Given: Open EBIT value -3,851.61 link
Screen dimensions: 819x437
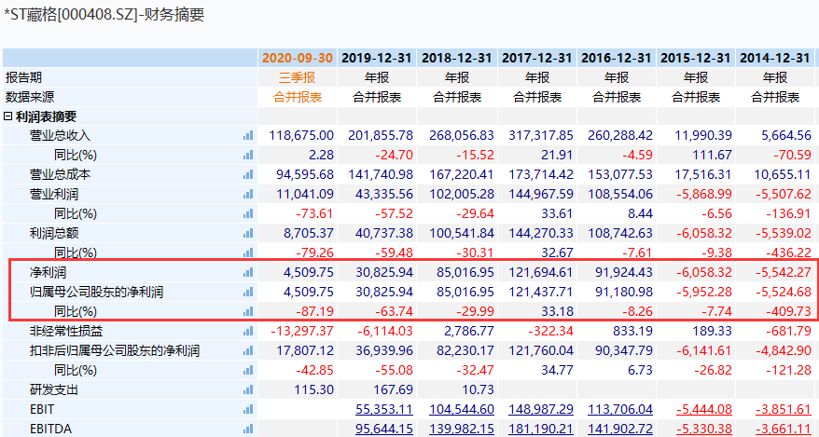Looking at the screenshot, I should 784,409.
